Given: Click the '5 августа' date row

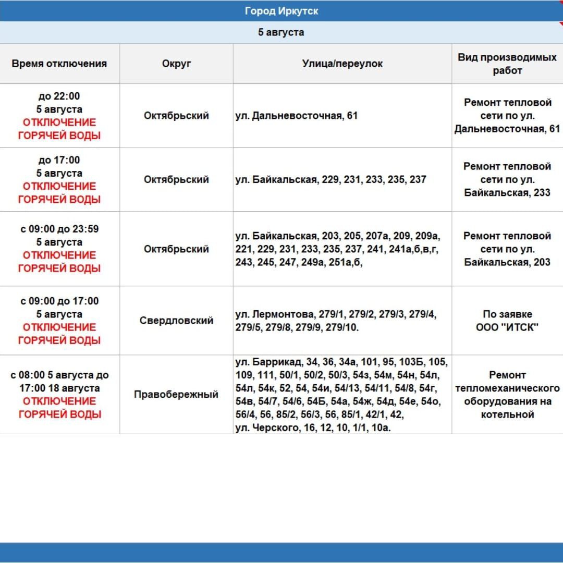Looking at the screenshot, I should pyautogui.click(x=281, y=32).
